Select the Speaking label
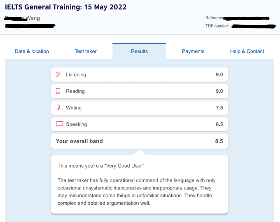This screenshot has height=222, width=280. tap(77, 124)
